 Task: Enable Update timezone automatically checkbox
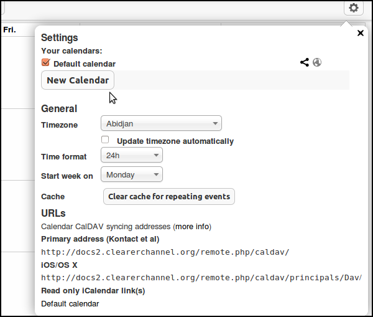click(106, 140)
